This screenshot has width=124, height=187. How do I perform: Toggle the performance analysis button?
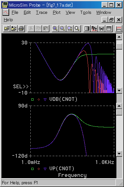(x=102, y=29)
